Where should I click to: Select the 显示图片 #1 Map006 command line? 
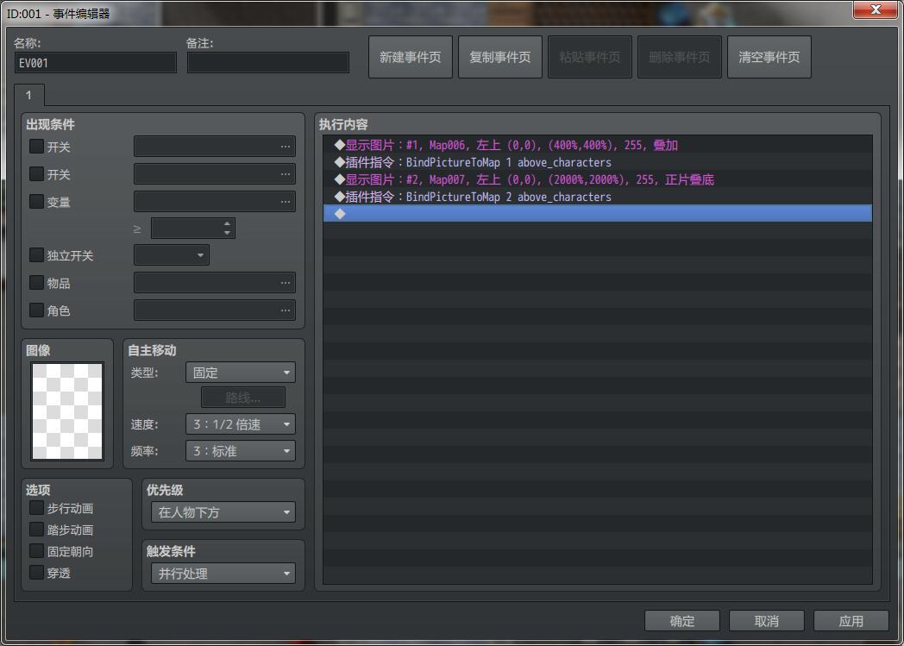[x=597, y=145]
